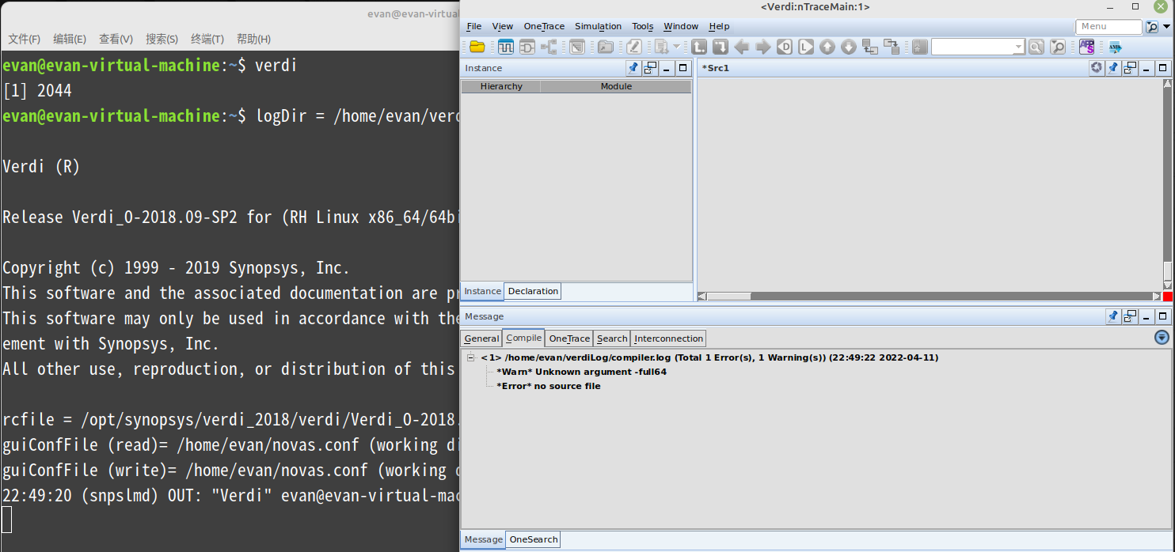Toggle the pin on the Instance panel
Screen dimensions: 1175x552
click(x=633, y=68)
